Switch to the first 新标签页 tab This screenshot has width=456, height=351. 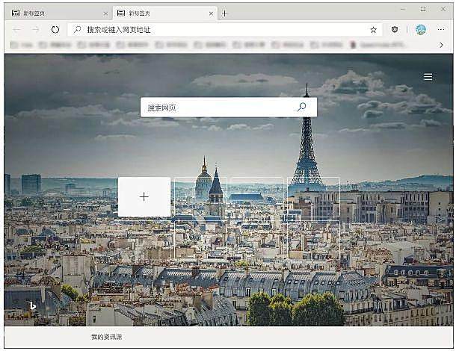(x=58, y=13)
